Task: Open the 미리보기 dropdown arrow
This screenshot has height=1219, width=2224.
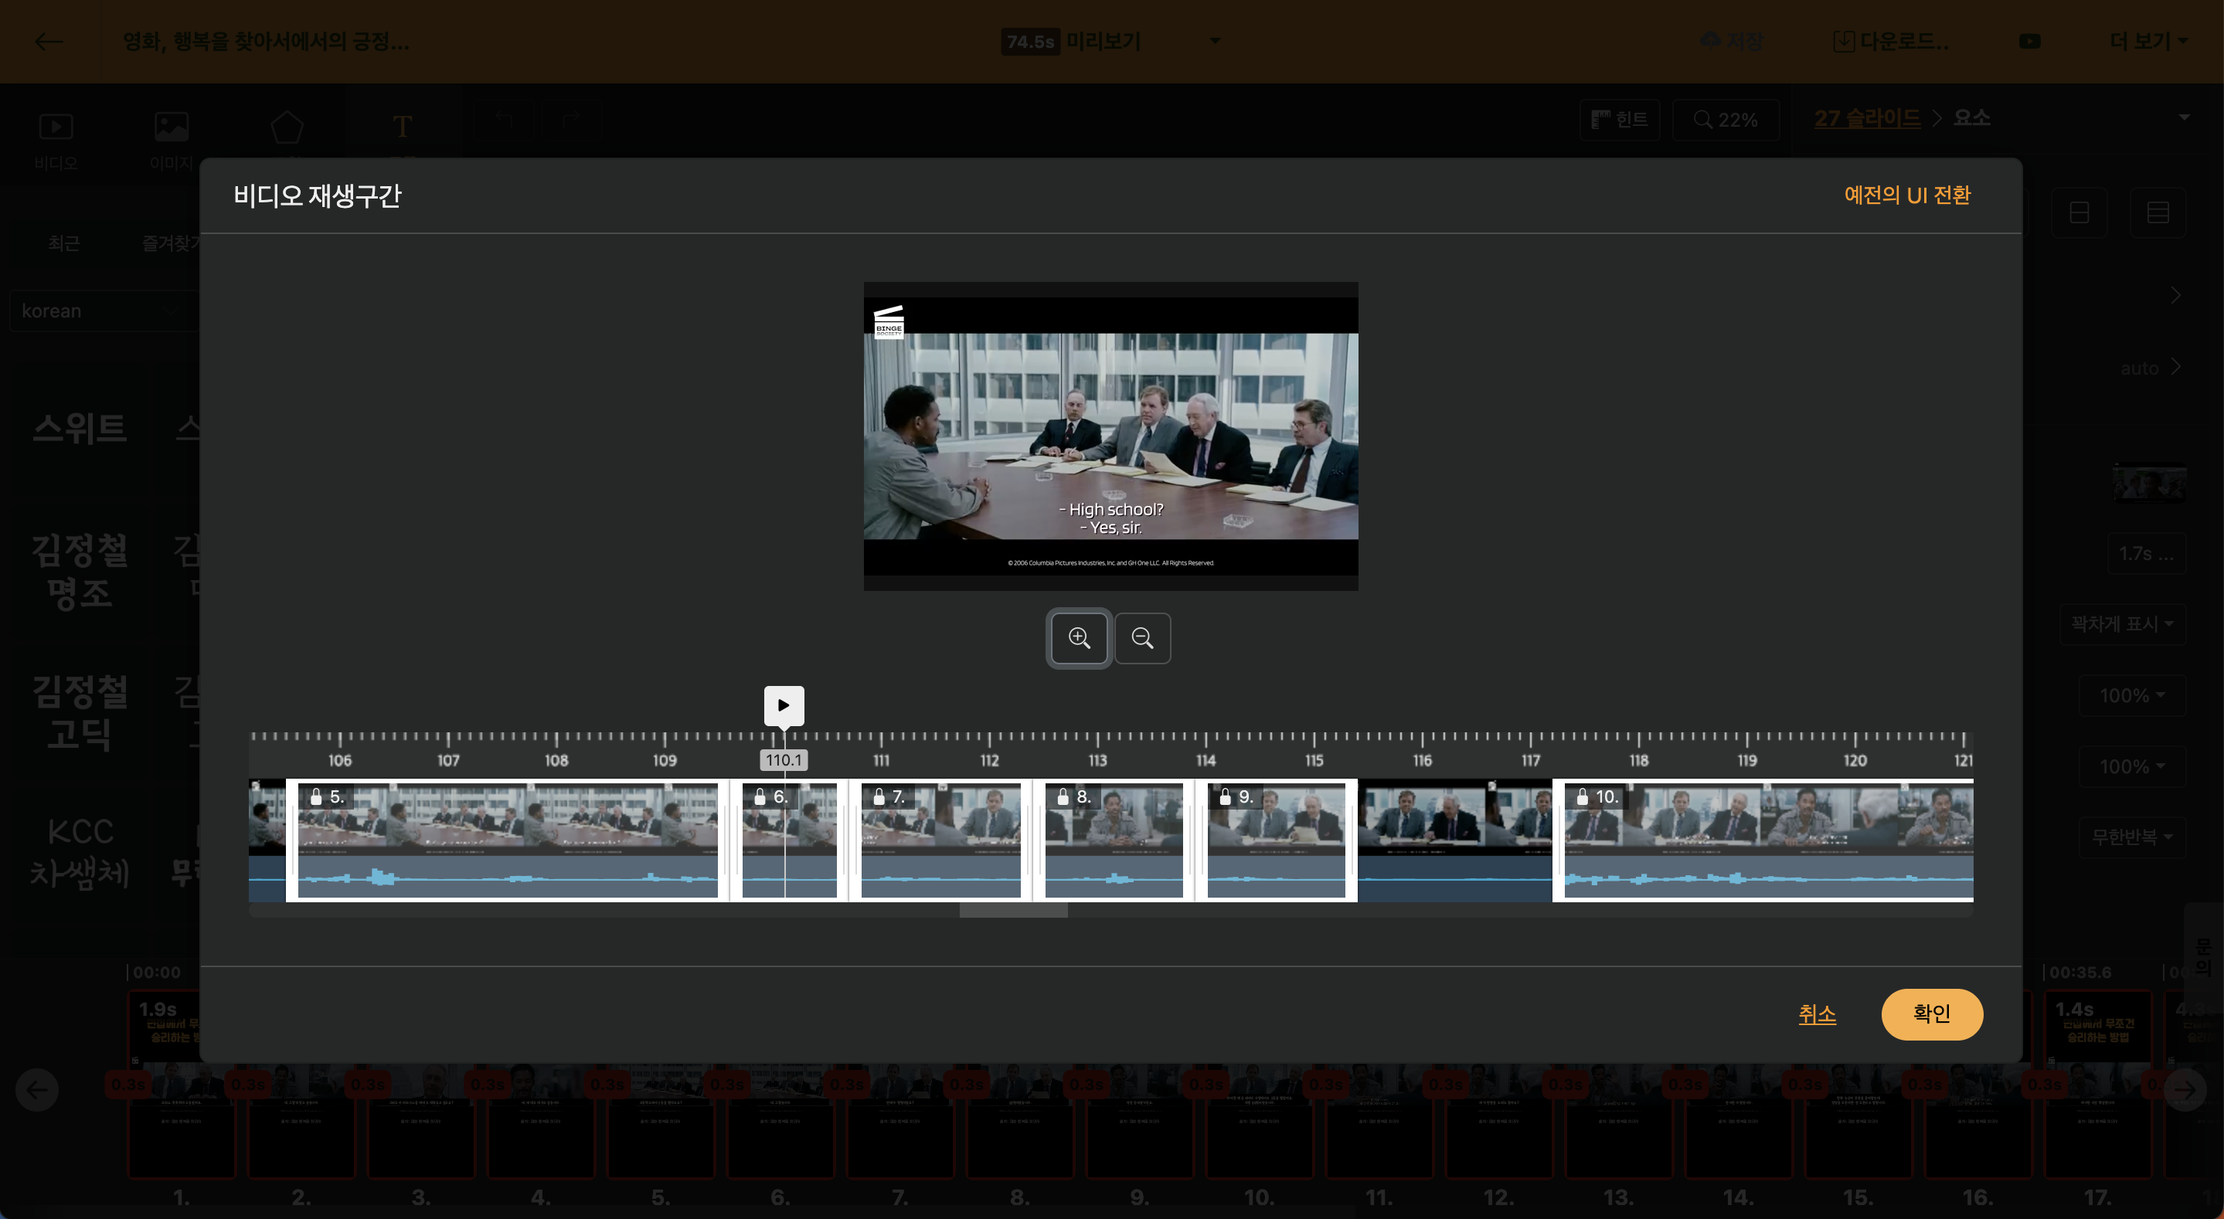Action: [1215, 41]
